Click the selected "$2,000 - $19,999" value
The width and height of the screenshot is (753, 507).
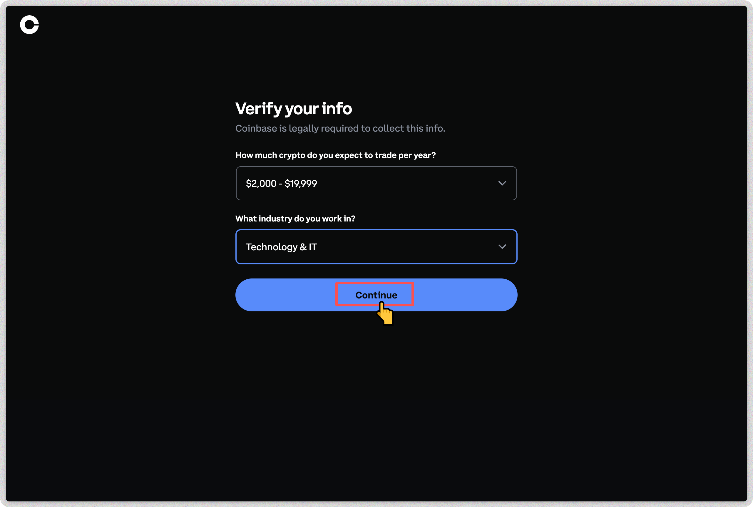point(281,184)
